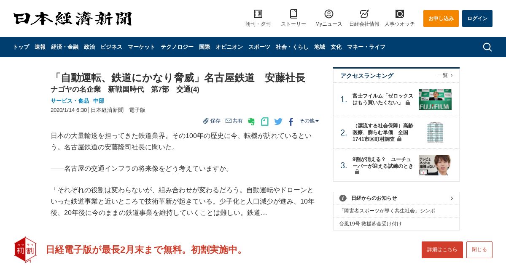Dismiss banner with 閉じる button
Screen dimensions: 506x265
point(479,250)
